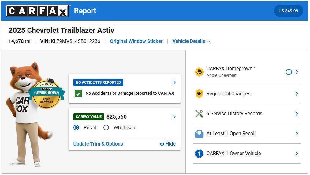The width and height of the screenshot is (310, 175).
Task: Click the US $49.99 price button
Action: pos(288,11)
